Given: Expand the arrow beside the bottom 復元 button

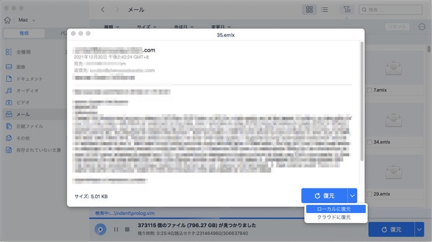Looking at the screenshot, I should coord(419,229).
